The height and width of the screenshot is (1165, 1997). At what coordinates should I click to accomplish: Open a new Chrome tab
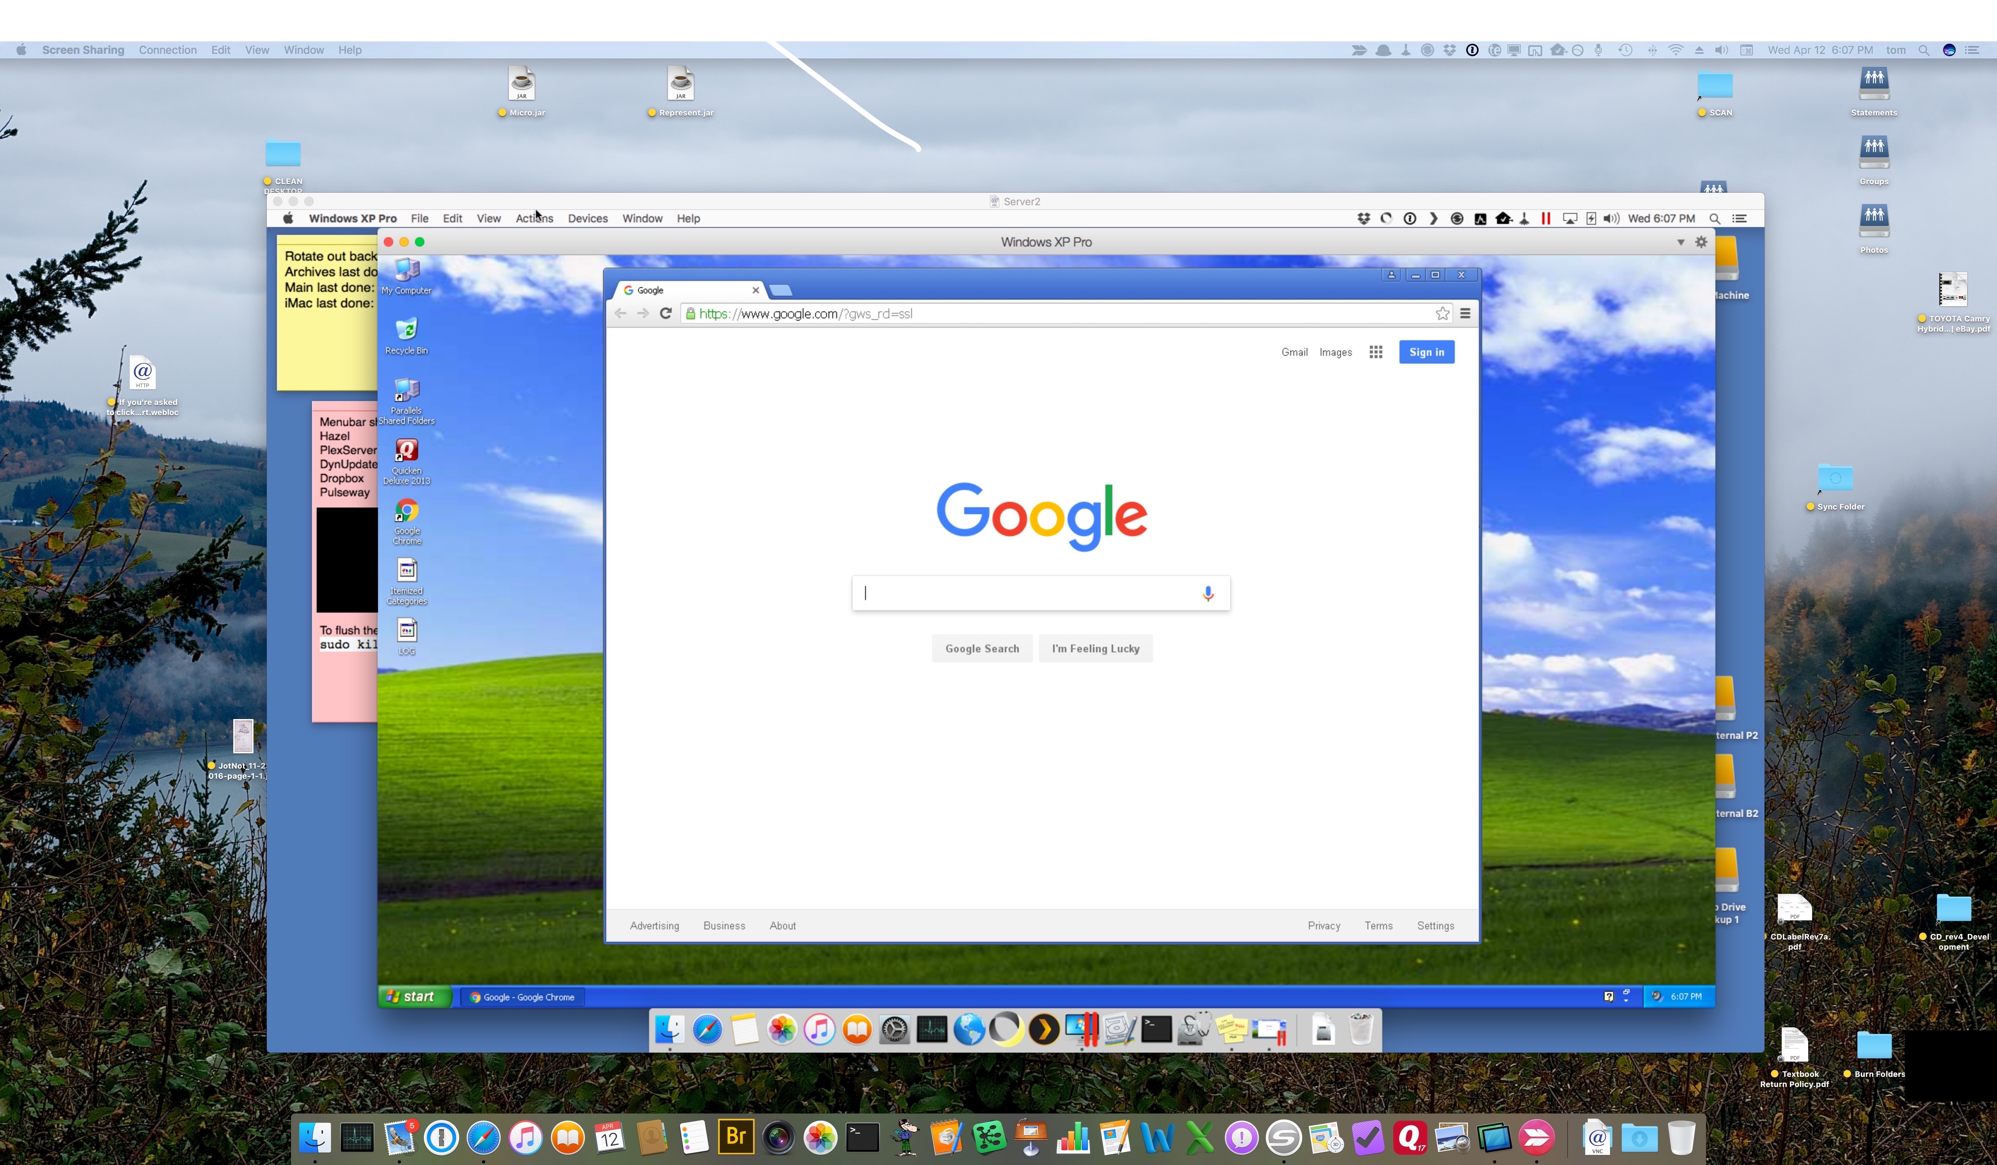(x=780, y=290)
